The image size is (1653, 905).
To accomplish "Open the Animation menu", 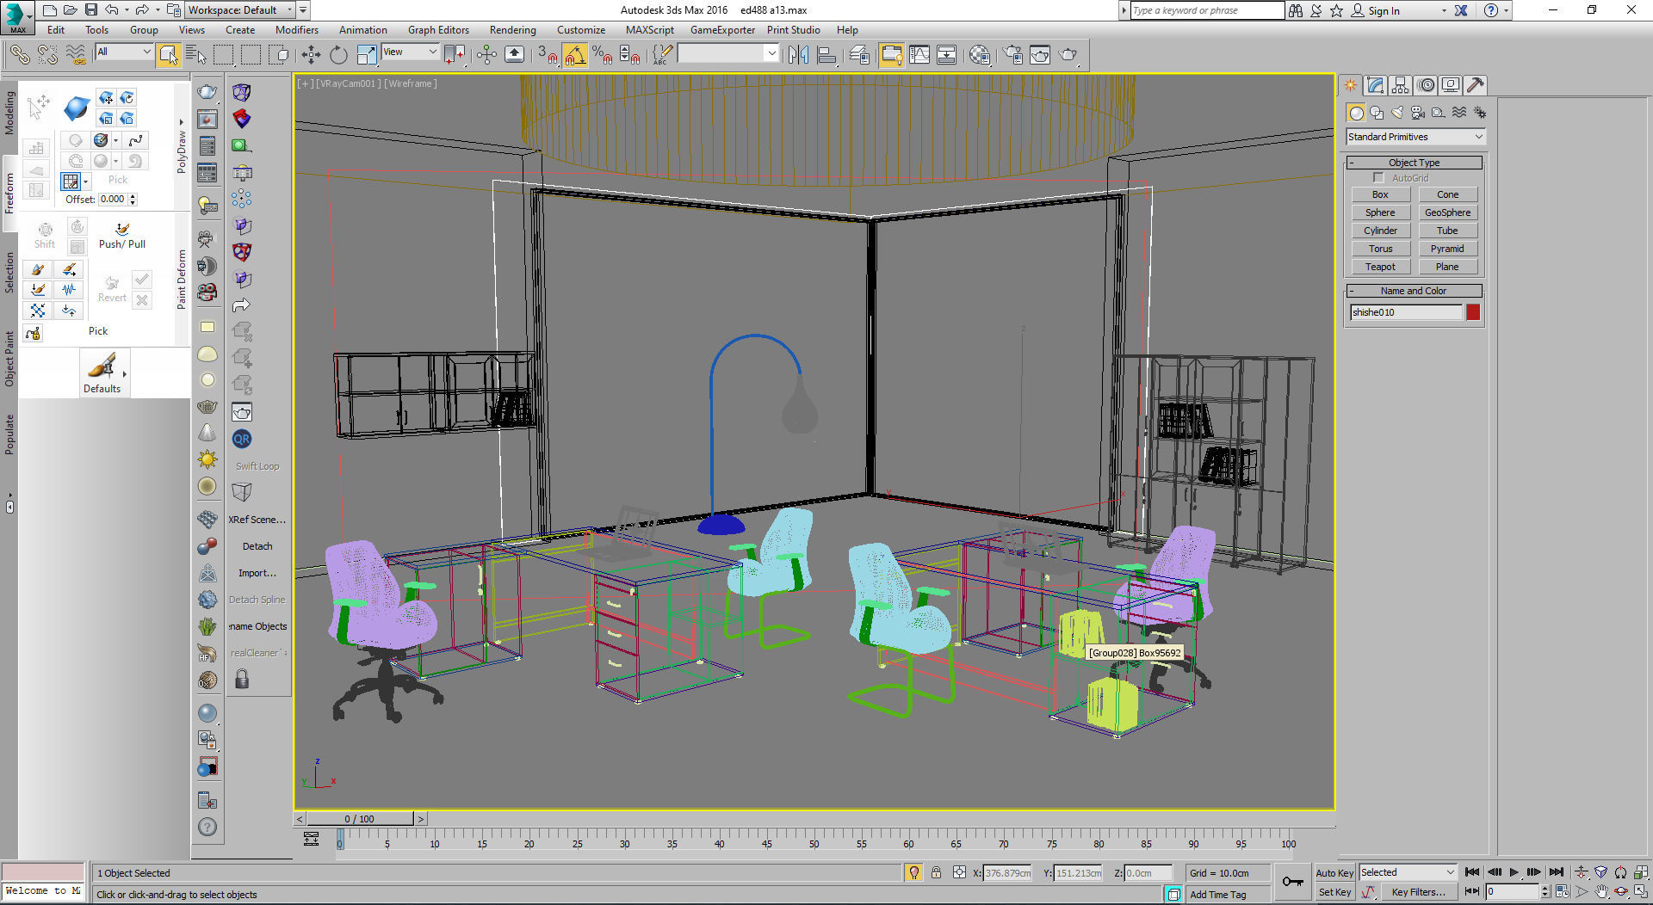I will click(362, 29).
